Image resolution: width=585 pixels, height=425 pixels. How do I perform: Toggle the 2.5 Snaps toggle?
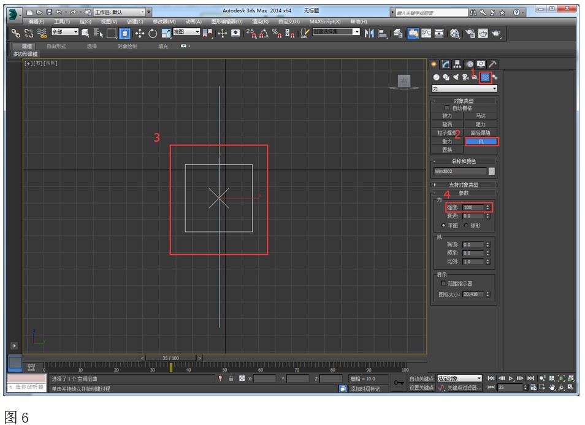(x=251, y=33)
